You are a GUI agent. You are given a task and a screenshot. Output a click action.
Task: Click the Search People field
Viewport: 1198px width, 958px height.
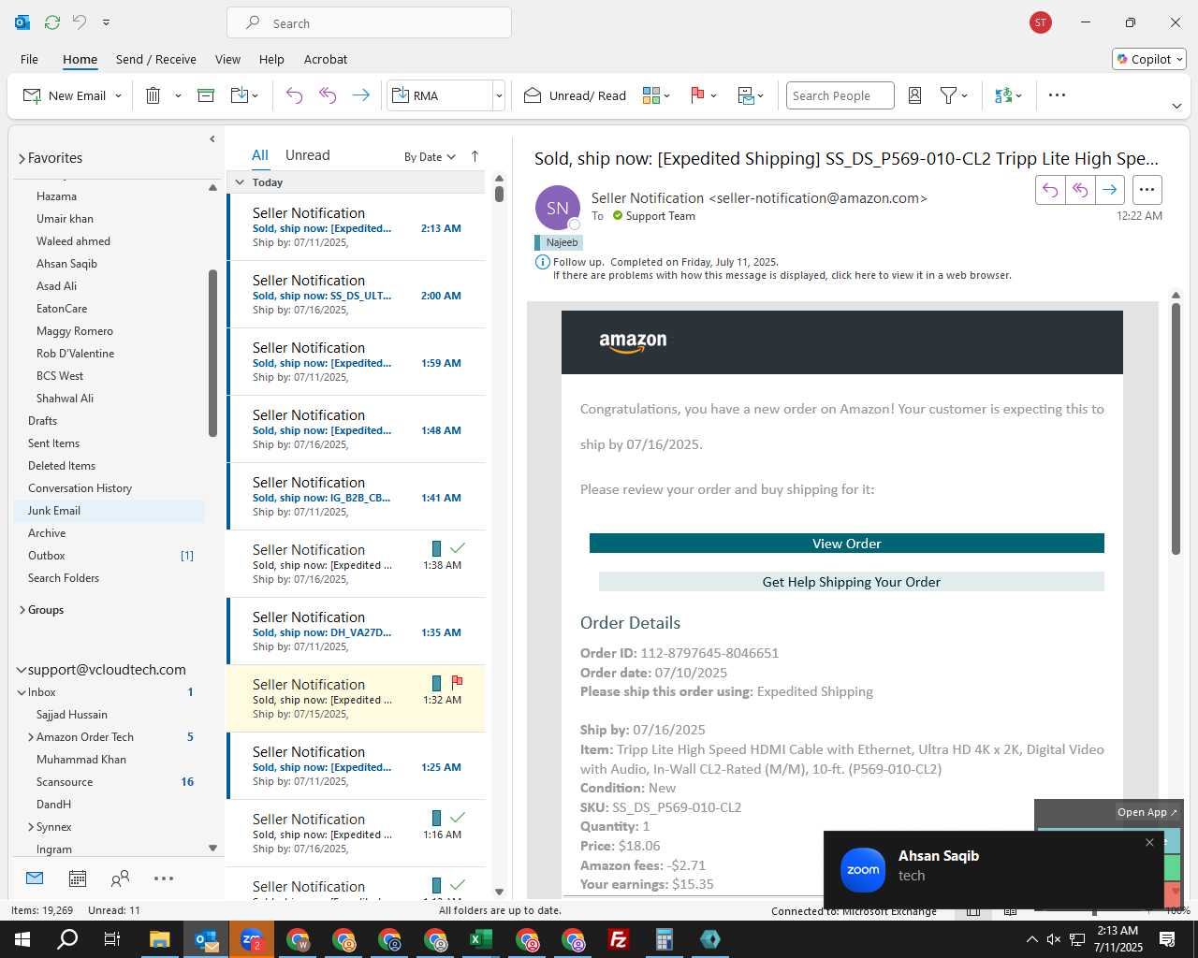coord(840,95)
